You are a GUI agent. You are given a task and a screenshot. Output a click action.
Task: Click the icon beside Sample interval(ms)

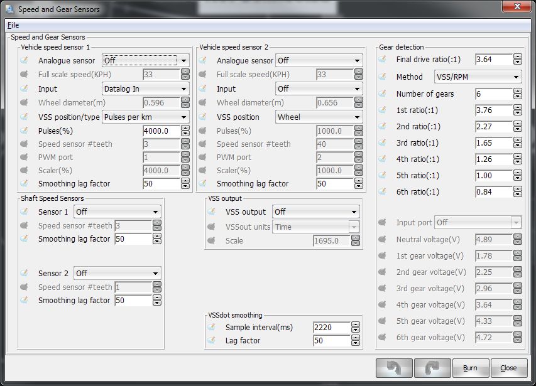click(212, 328)
